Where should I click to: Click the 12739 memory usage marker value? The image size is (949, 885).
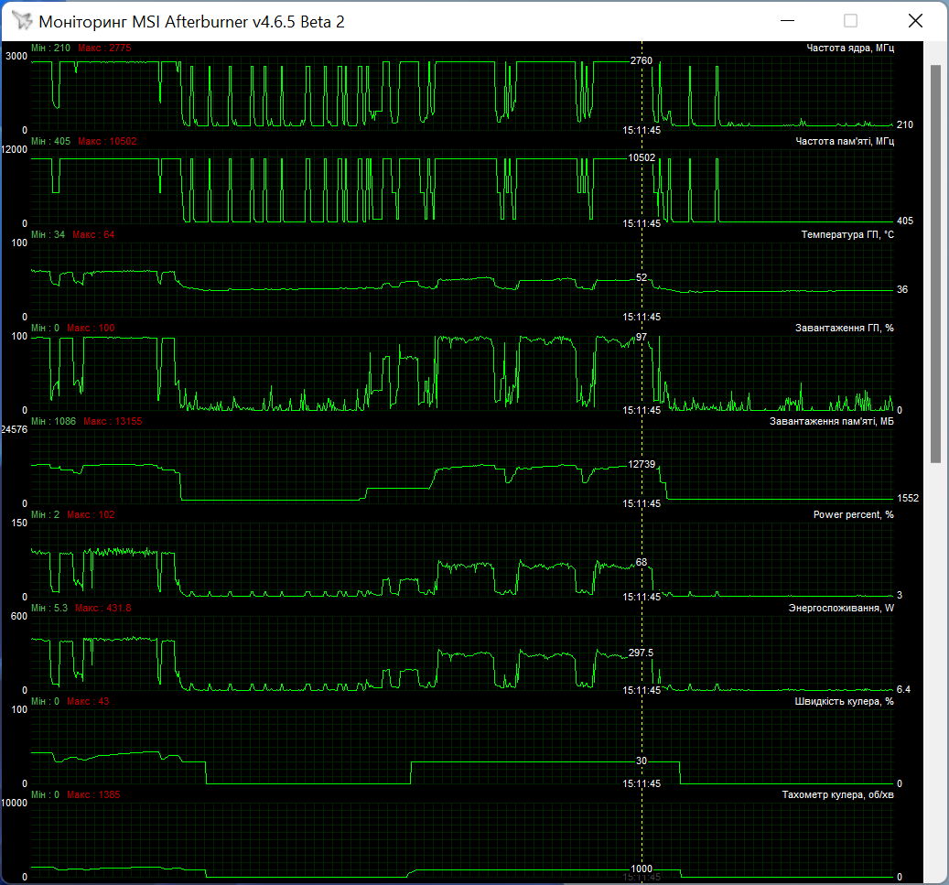(x=642, y=464)
